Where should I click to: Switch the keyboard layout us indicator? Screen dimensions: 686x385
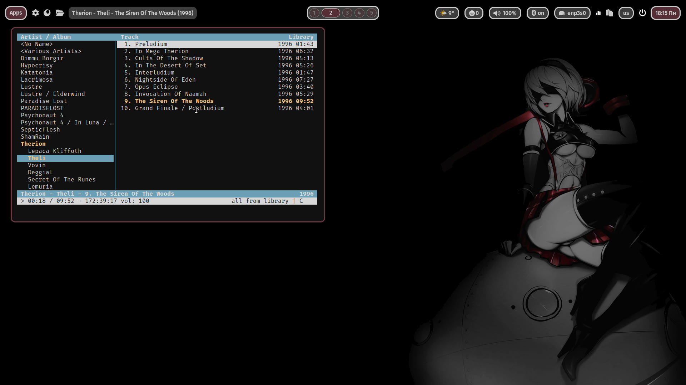(626, 13)
